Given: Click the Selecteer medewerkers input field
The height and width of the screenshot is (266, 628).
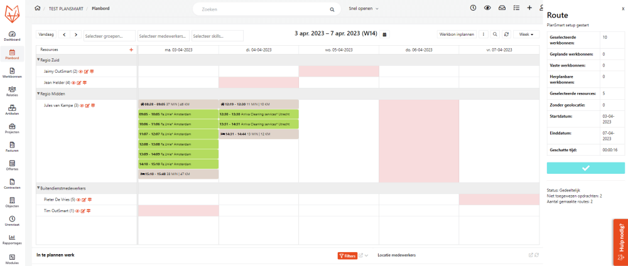Looking at the screenshot, I should (163, 35).
